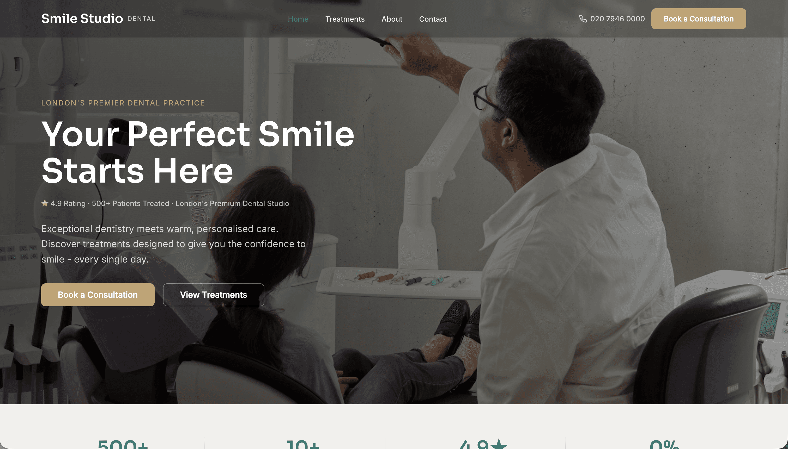Click hero Book a Consultation button
The height and width of the screenshot is (449, 788).
[x=98, y=295]
